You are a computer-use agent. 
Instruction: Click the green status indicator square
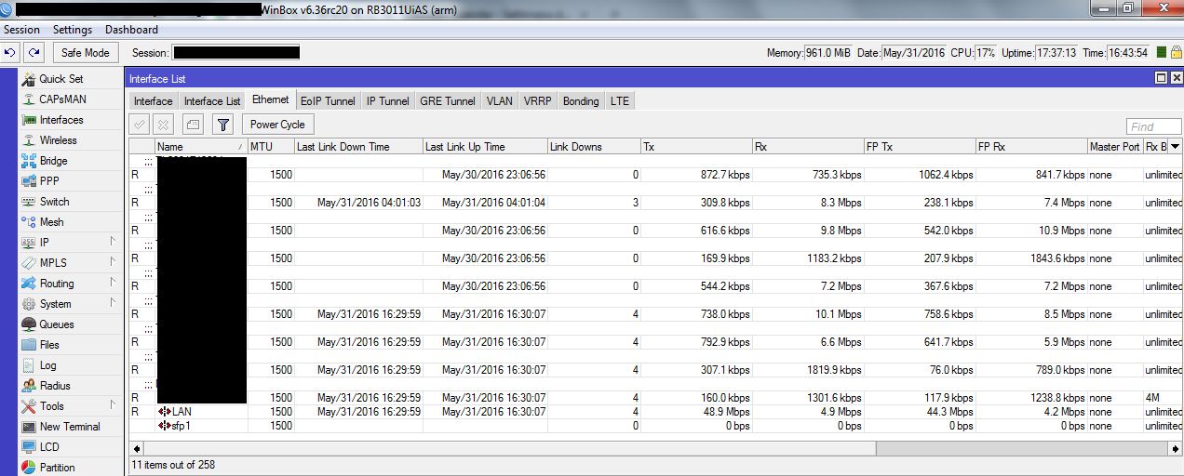[1161, 53]
